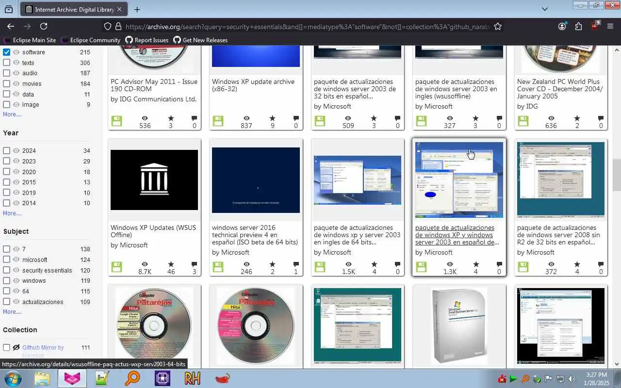Check the actualizaciones subject filter
This screenshot has width=621, height=388.
[x=6, y=302]
